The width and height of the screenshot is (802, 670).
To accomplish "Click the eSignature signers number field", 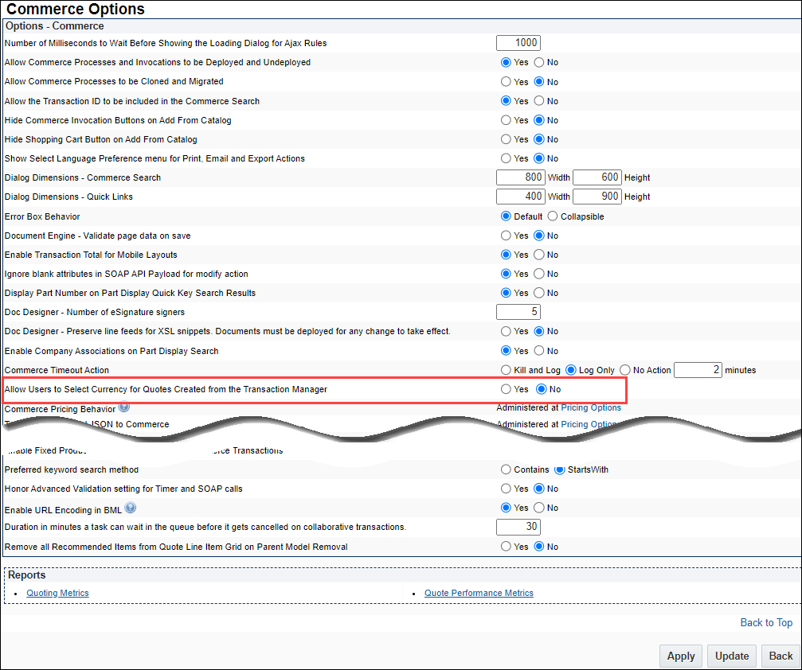I will point(518,312).
